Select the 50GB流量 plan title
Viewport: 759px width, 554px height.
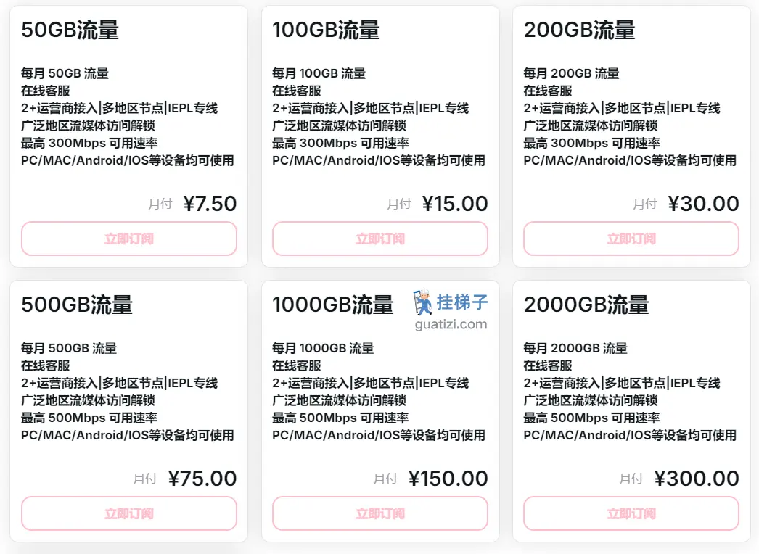click(70, 30)
